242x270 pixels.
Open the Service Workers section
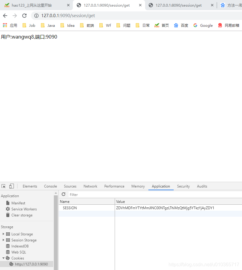pyautogui.click(x=24, y=209)
